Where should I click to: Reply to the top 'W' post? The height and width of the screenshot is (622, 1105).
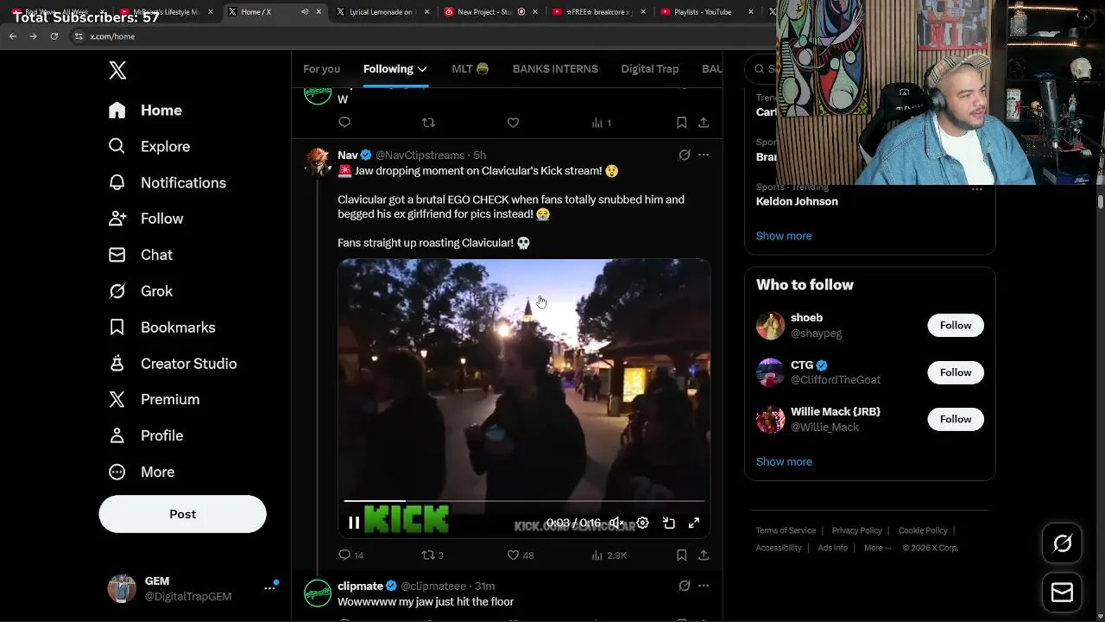[x=344, y=123]
